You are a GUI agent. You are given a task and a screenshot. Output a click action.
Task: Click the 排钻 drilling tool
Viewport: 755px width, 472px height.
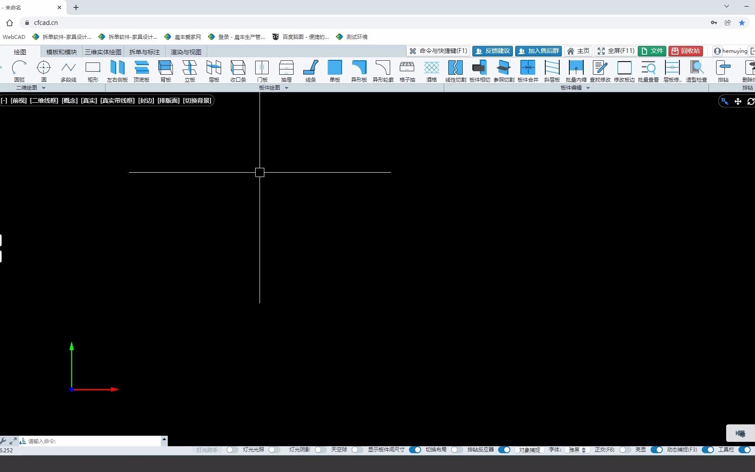point(723,71)
